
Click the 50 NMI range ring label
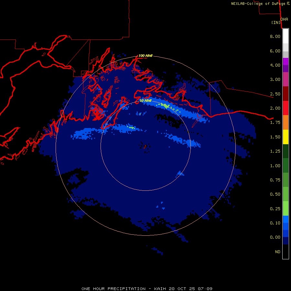pos(146,101)
